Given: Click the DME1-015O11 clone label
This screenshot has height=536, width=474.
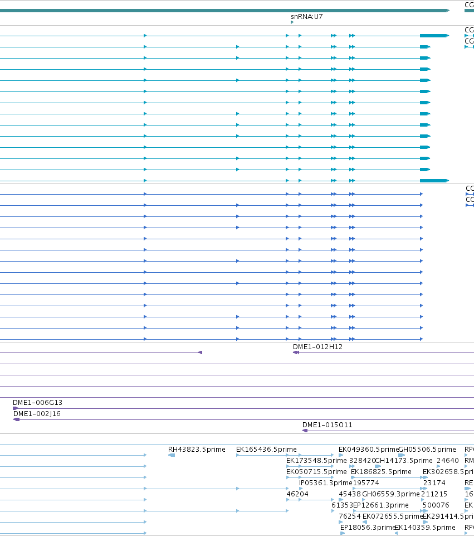Looking at the screenshot, I should coord(328,425).
